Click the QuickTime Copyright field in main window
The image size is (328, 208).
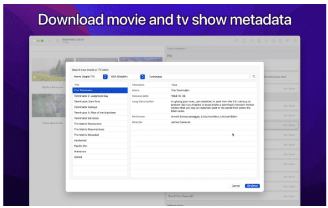[x=232, y=196]
